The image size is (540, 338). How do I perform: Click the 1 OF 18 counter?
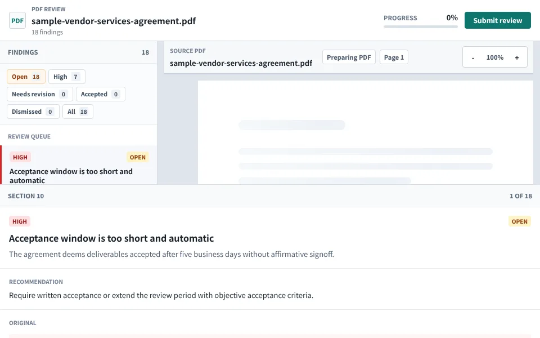pyautogui.click(x=520, y=196)
